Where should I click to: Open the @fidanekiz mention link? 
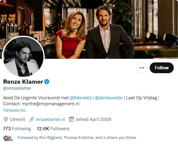pos(81,98)
